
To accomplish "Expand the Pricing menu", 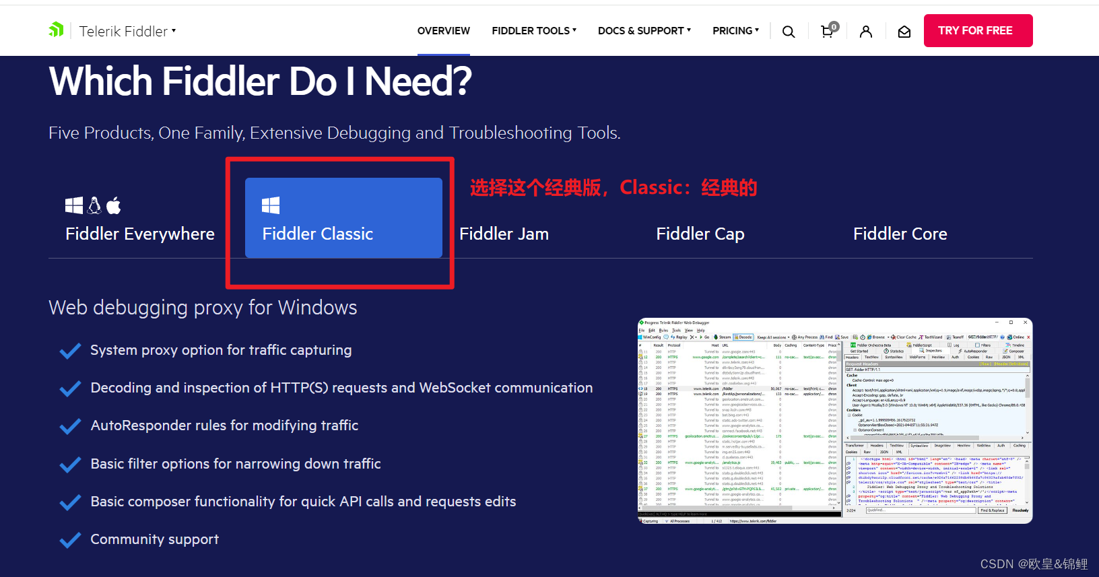I will click(x=735, y=31).
